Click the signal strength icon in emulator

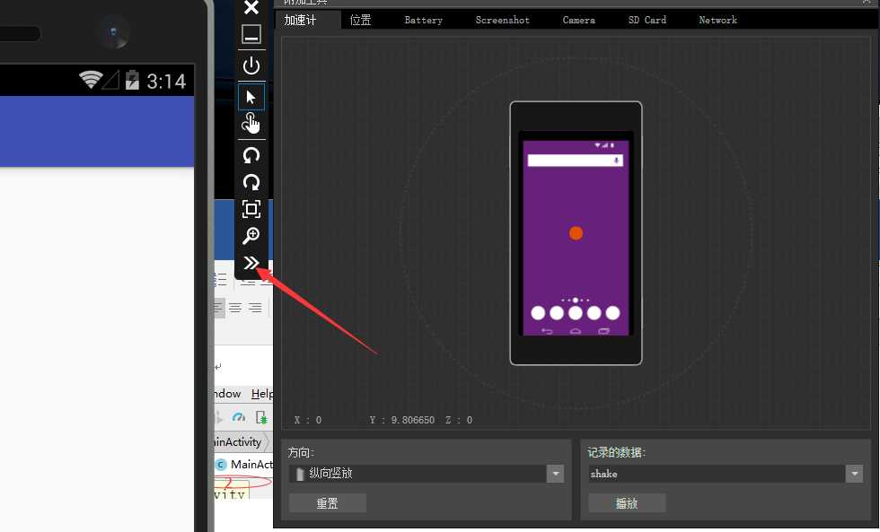[x=111, y=80]
